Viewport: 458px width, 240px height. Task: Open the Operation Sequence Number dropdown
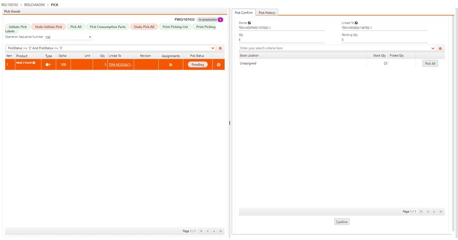click(x=90, y=37)
